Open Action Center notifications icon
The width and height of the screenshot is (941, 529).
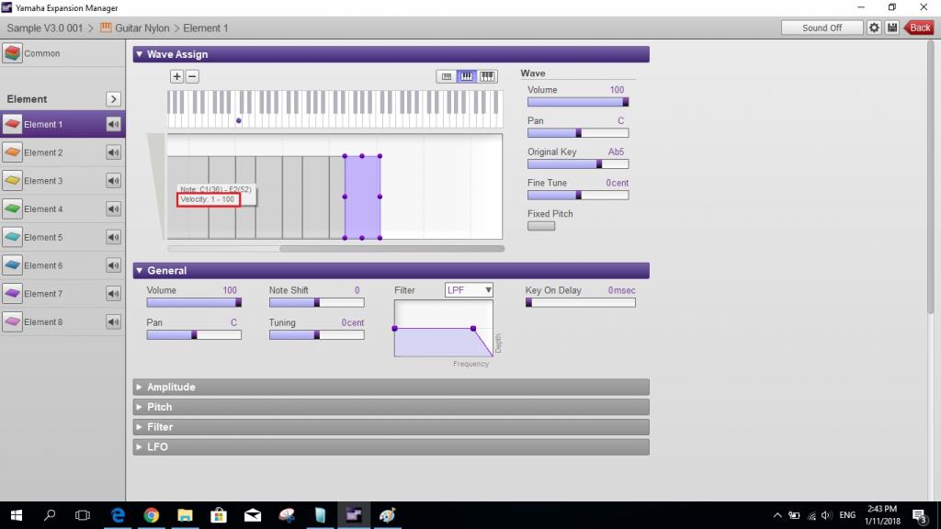919,516
